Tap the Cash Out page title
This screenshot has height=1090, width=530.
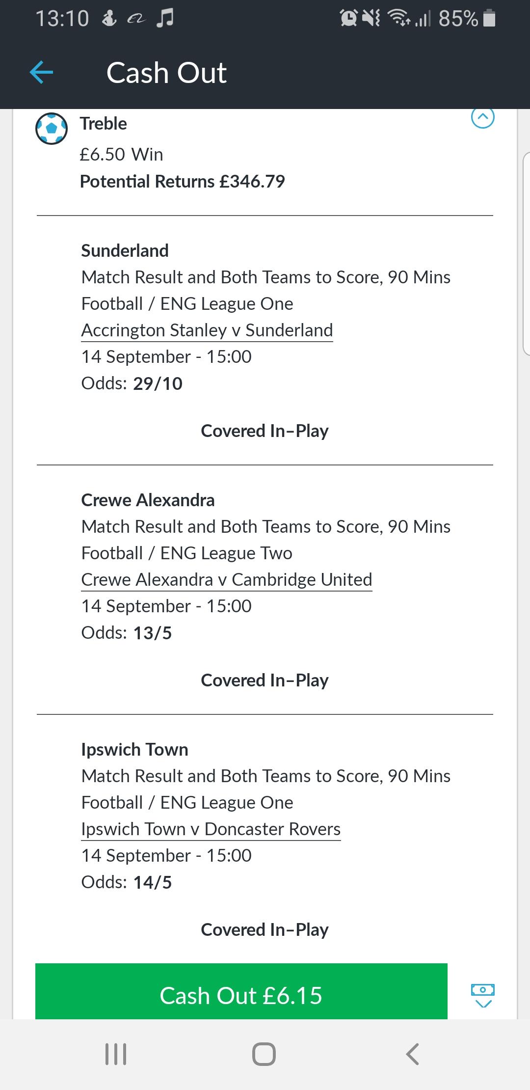click(x=166, y=73)
